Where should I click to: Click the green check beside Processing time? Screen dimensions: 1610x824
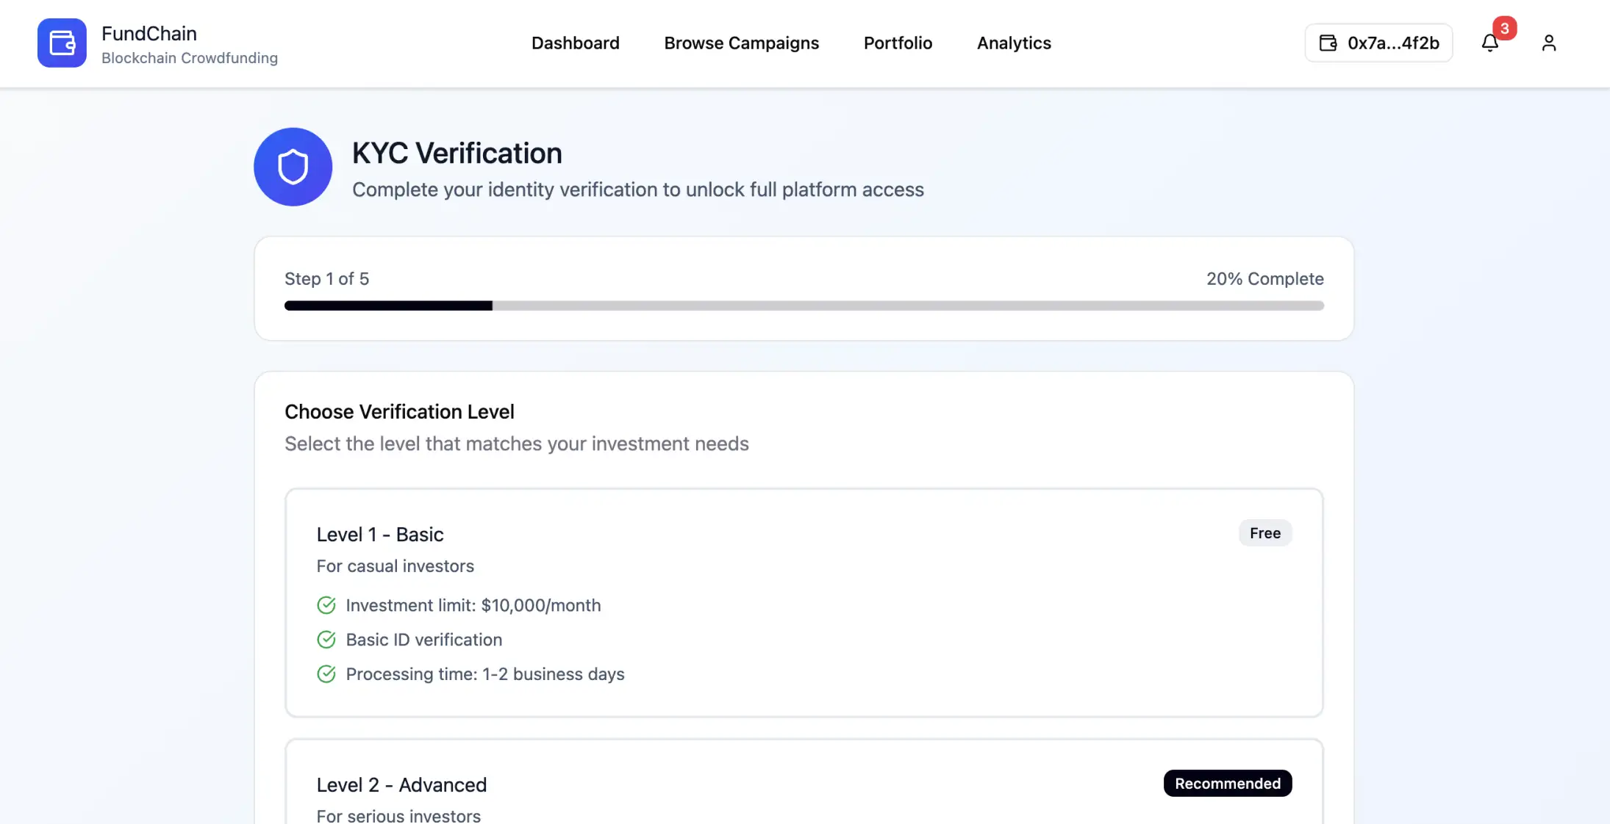326,674
